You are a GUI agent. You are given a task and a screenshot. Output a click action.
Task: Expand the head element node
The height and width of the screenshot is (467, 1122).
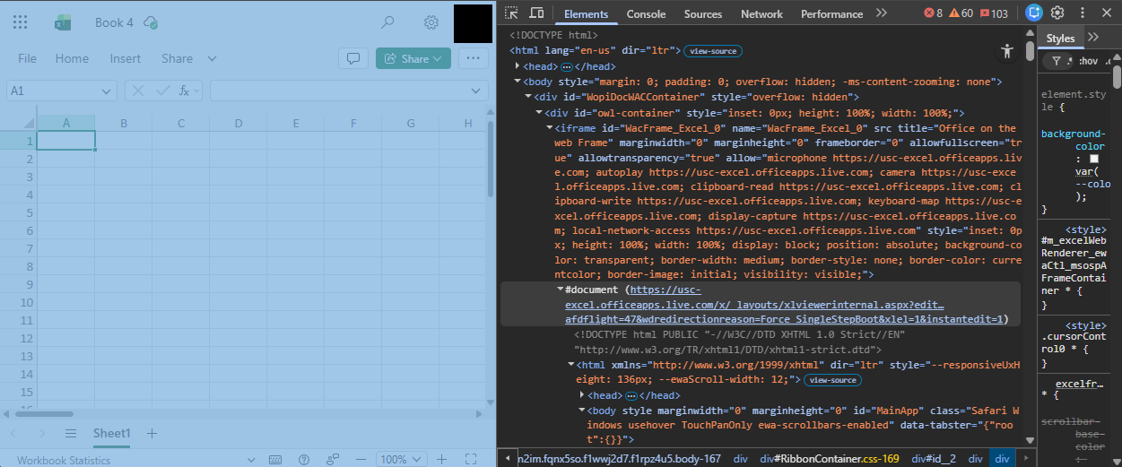518,66
